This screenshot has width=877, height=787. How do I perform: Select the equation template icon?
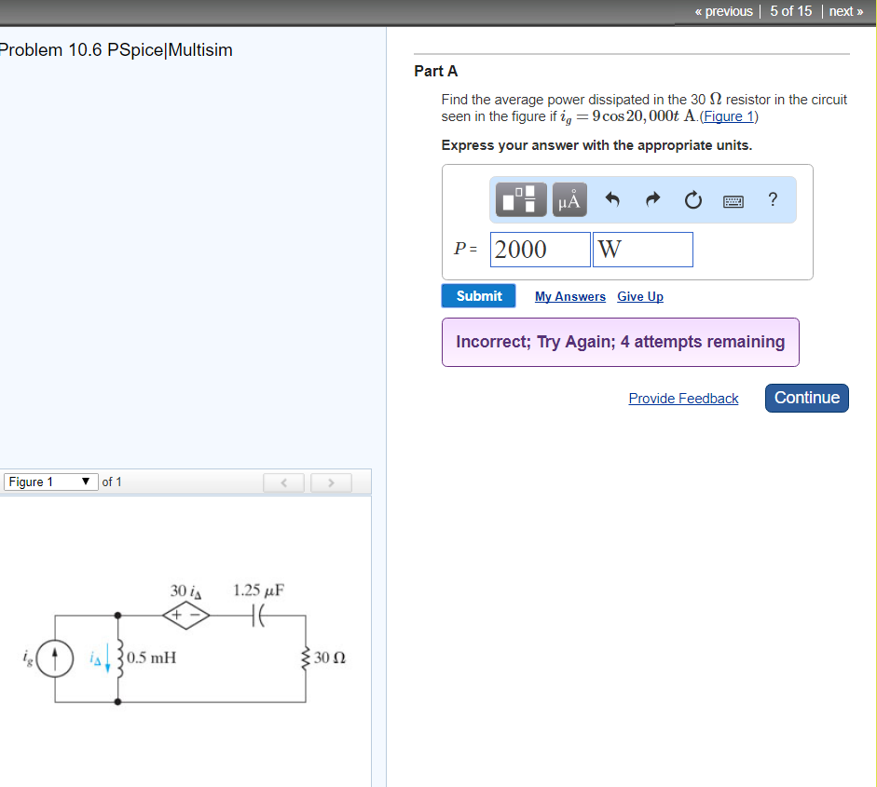[x=519, y=198]
